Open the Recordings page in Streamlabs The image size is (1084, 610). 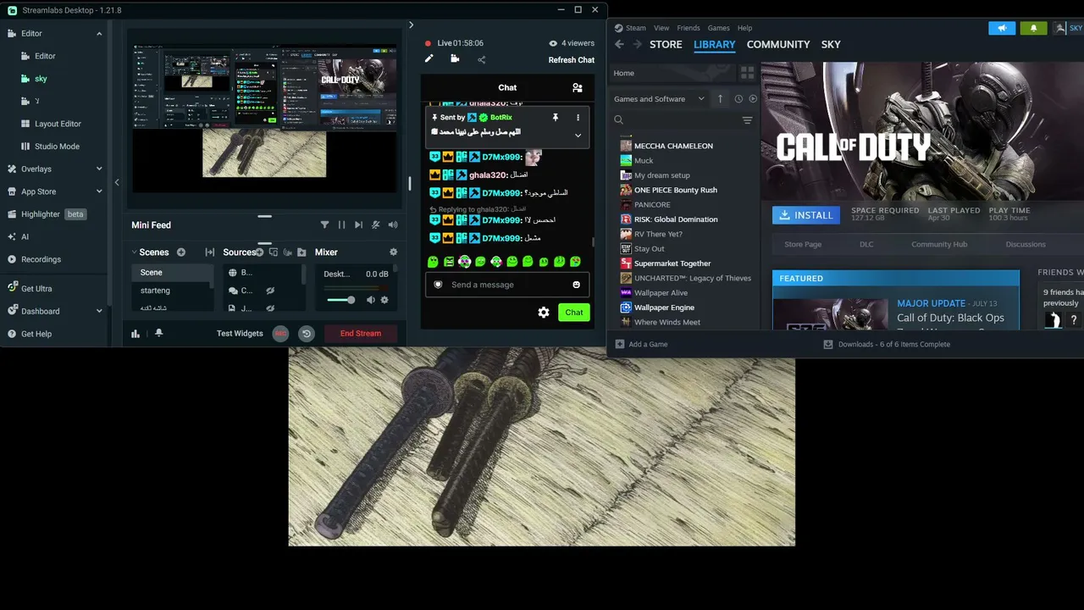[x=41, y=259]
